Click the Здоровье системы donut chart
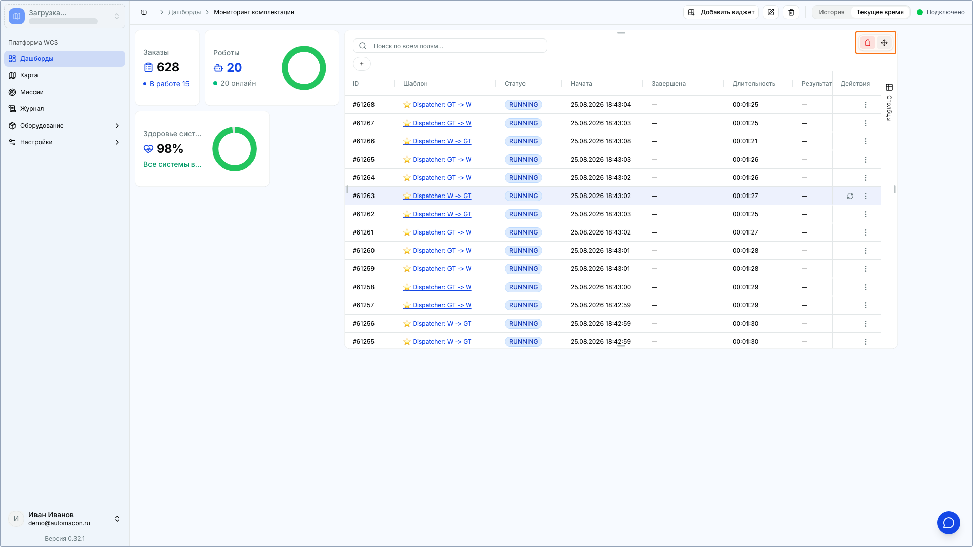Screen dimensions: 973x547 coord(235,149)
